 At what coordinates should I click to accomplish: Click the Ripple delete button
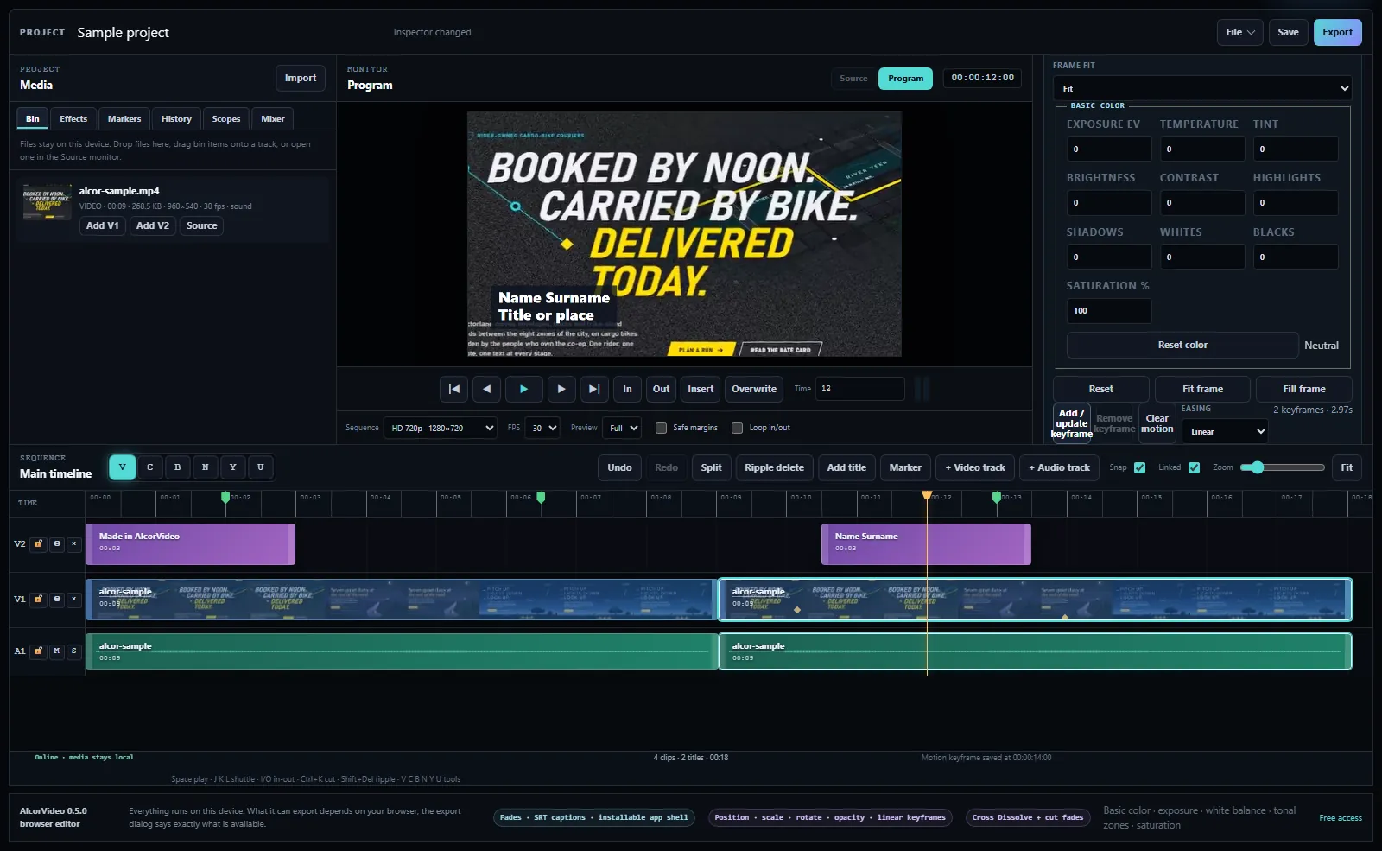click(774, 467)
